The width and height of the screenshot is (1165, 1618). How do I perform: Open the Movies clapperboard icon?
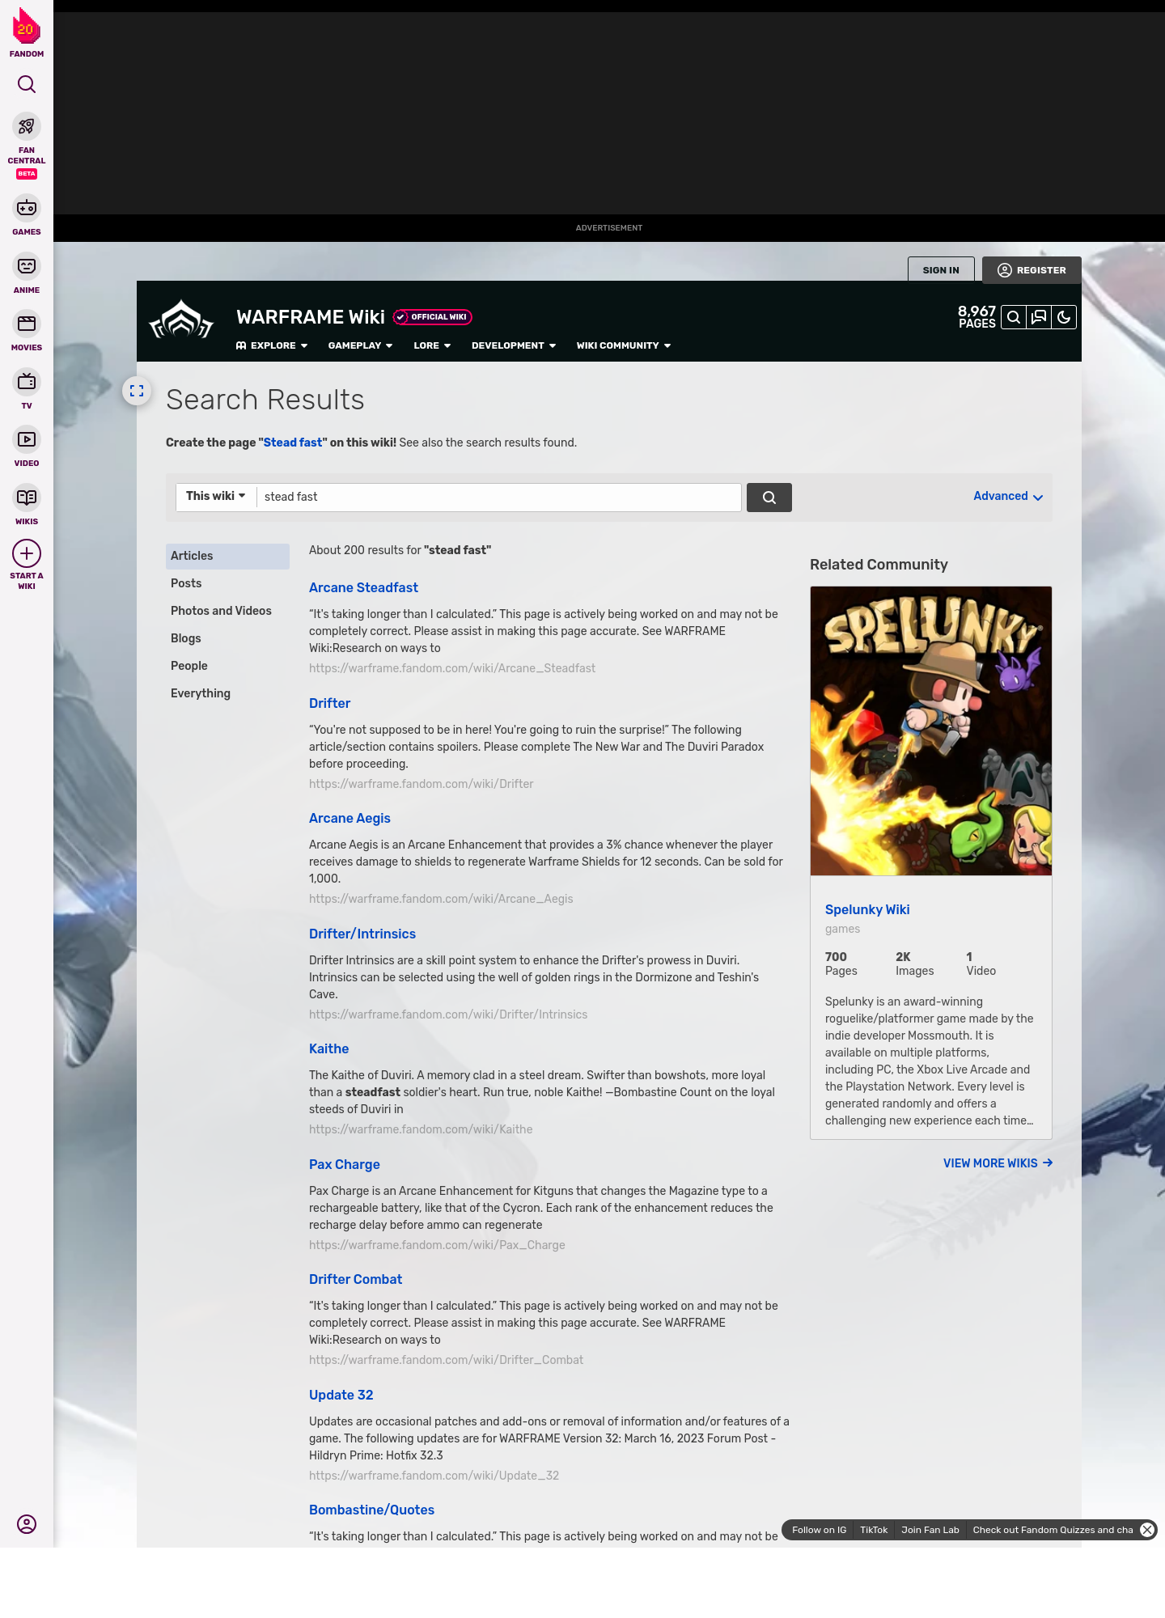tap(27, 324)
